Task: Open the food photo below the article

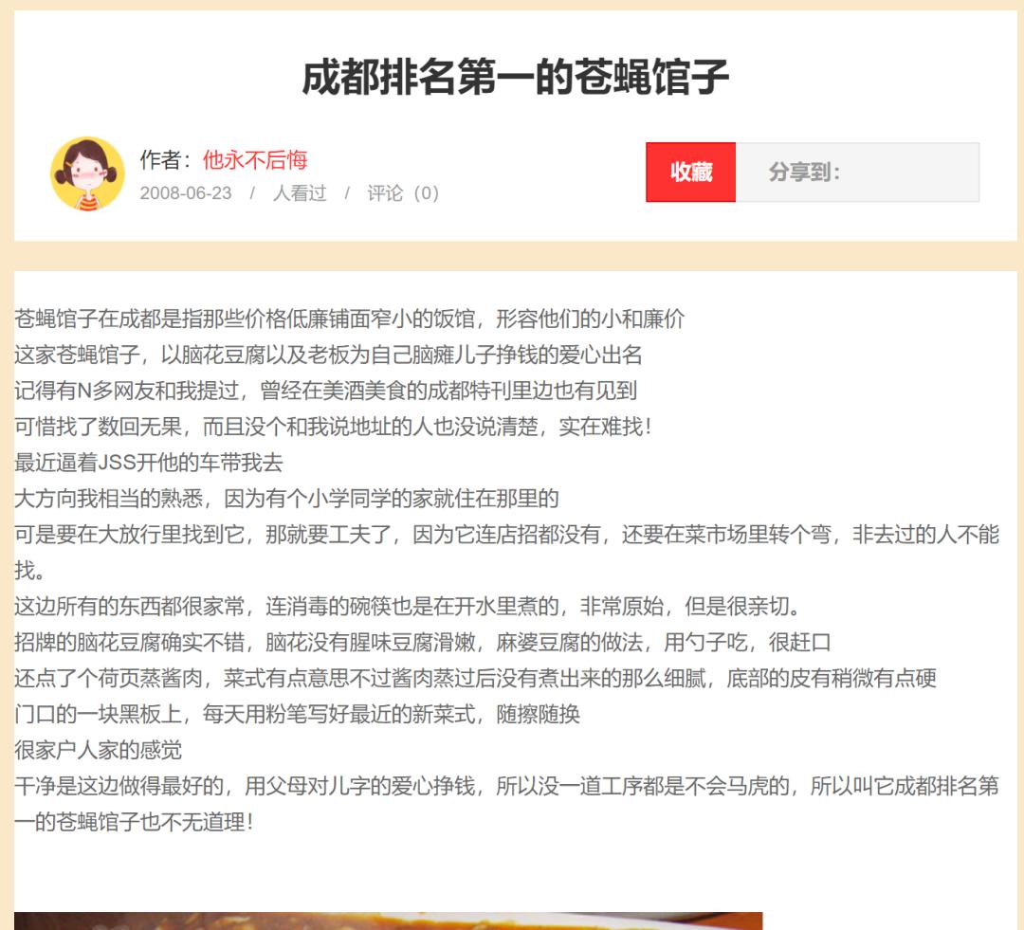Action: pos(388,921)
